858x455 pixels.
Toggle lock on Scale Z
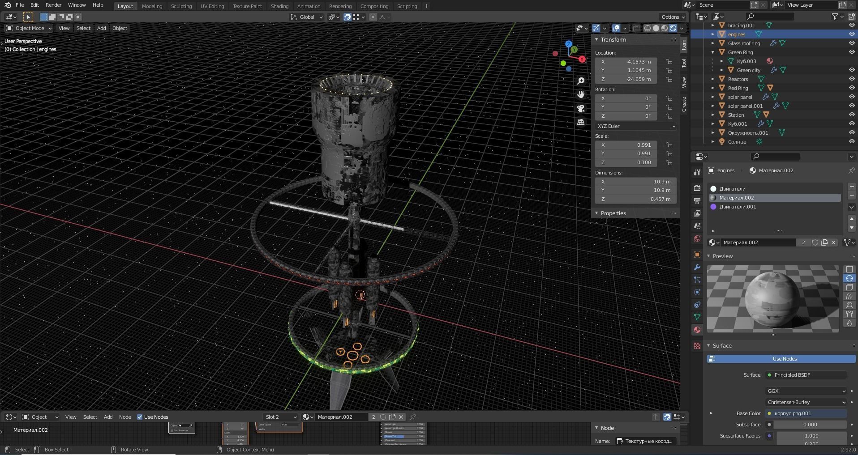(669, 163)
